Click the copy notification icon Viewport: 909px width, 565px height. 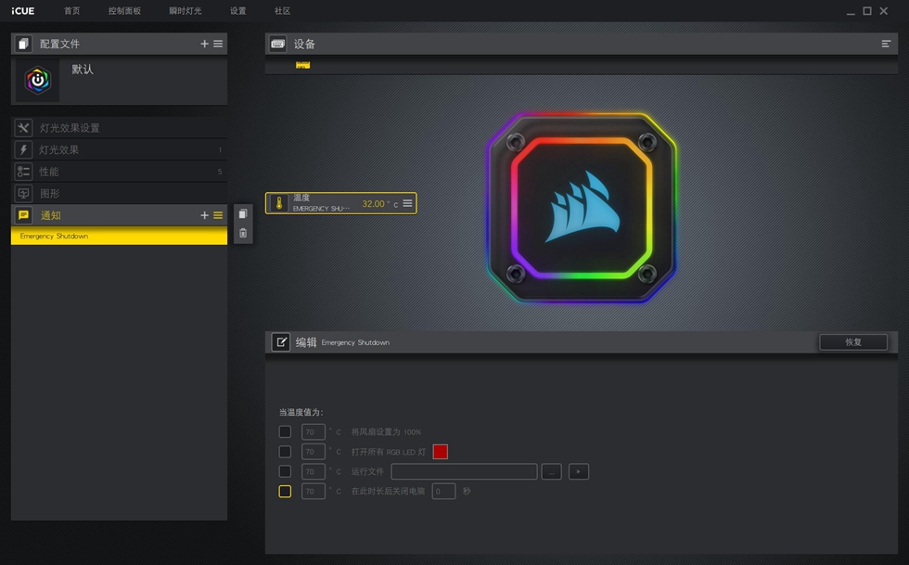point(243,214)
